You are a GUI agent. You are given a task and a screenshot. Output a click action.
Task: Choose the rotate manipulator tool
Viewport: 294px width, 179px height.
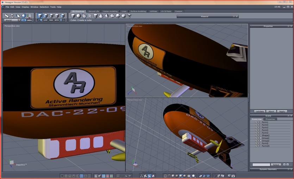[12, 16]
